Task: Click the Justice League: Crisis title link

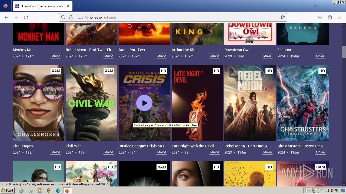Action: coord(142,146)
